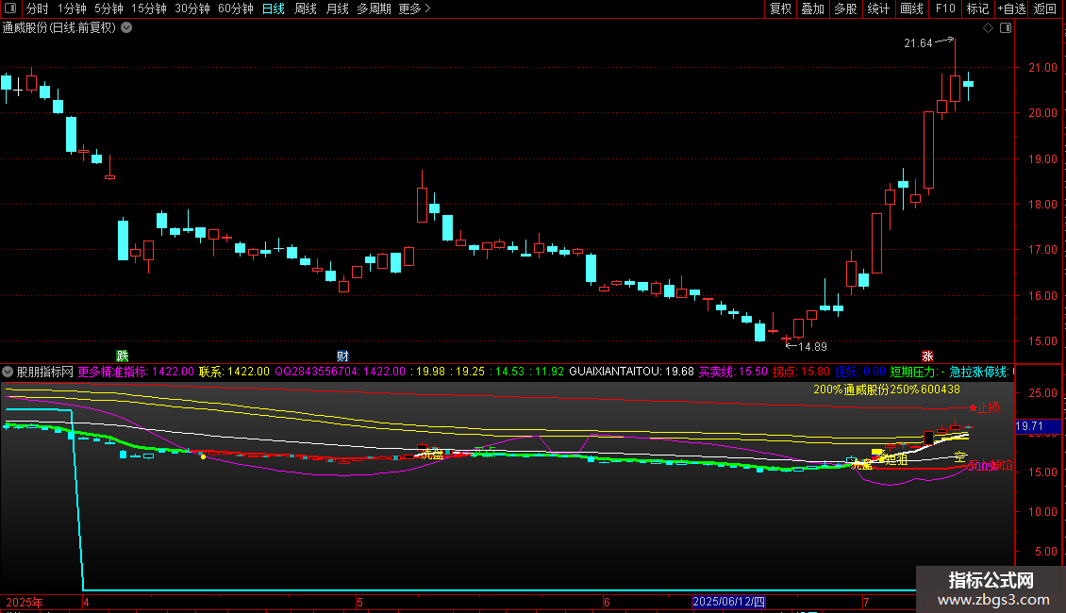1066x613 pixels.
Task: Click the 更多精准指标 value label
Action: point(136,372)
